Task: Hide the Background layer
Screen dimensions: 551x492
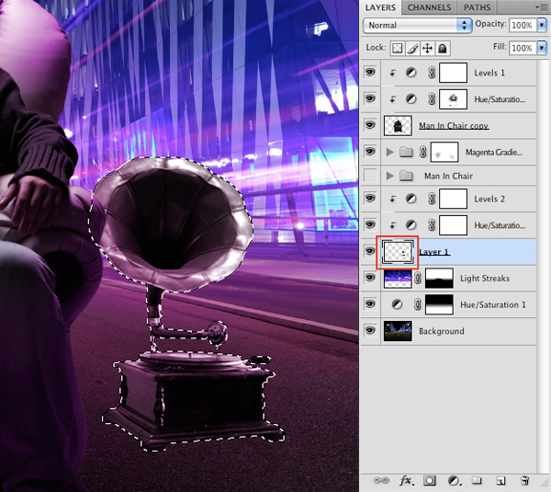Action: tap(370, 331)
